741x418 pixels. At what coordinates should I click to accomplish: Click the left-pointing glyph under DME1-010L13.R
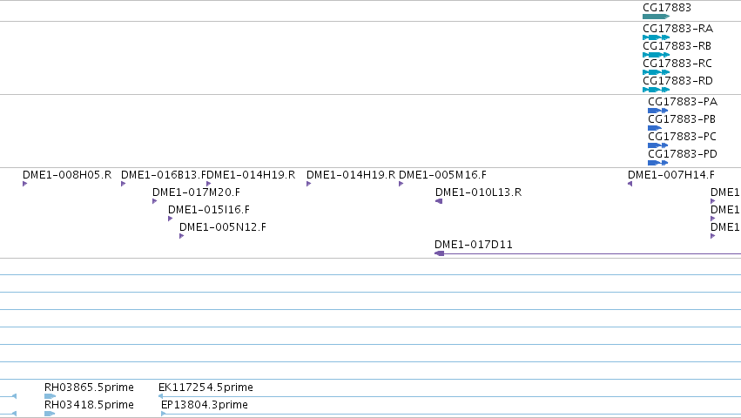[x=439, y=201]
